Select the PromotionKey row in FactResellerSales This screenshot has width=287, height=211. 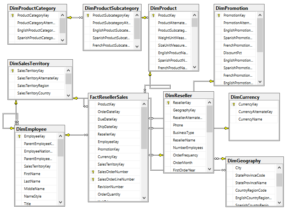[x=115, y=149]
